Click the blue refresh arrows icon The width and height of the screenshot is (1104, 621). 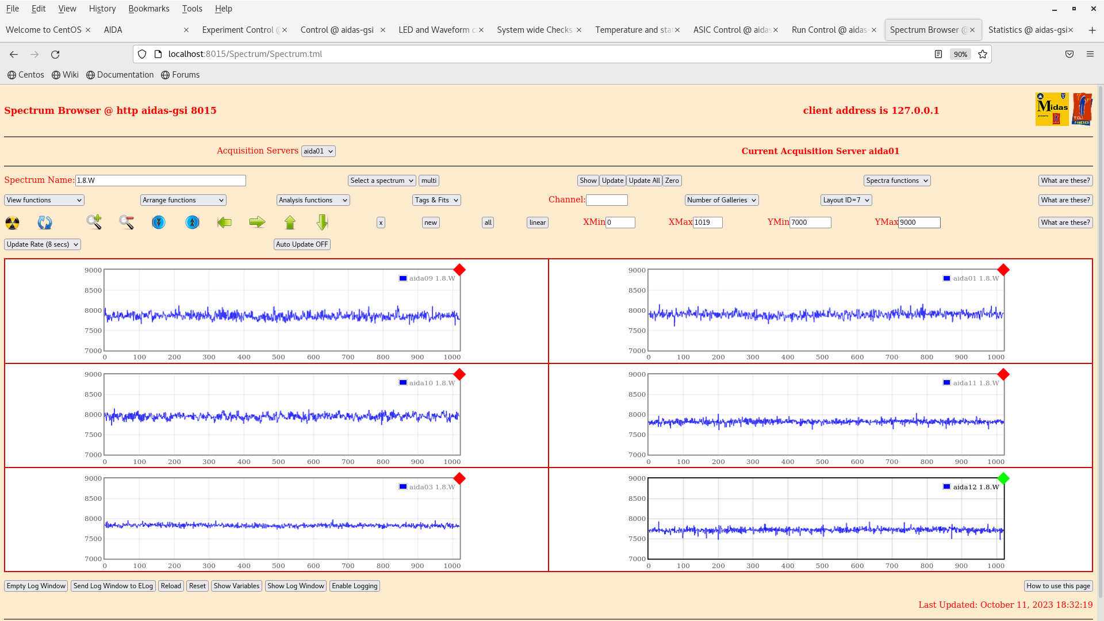point(45,223)
